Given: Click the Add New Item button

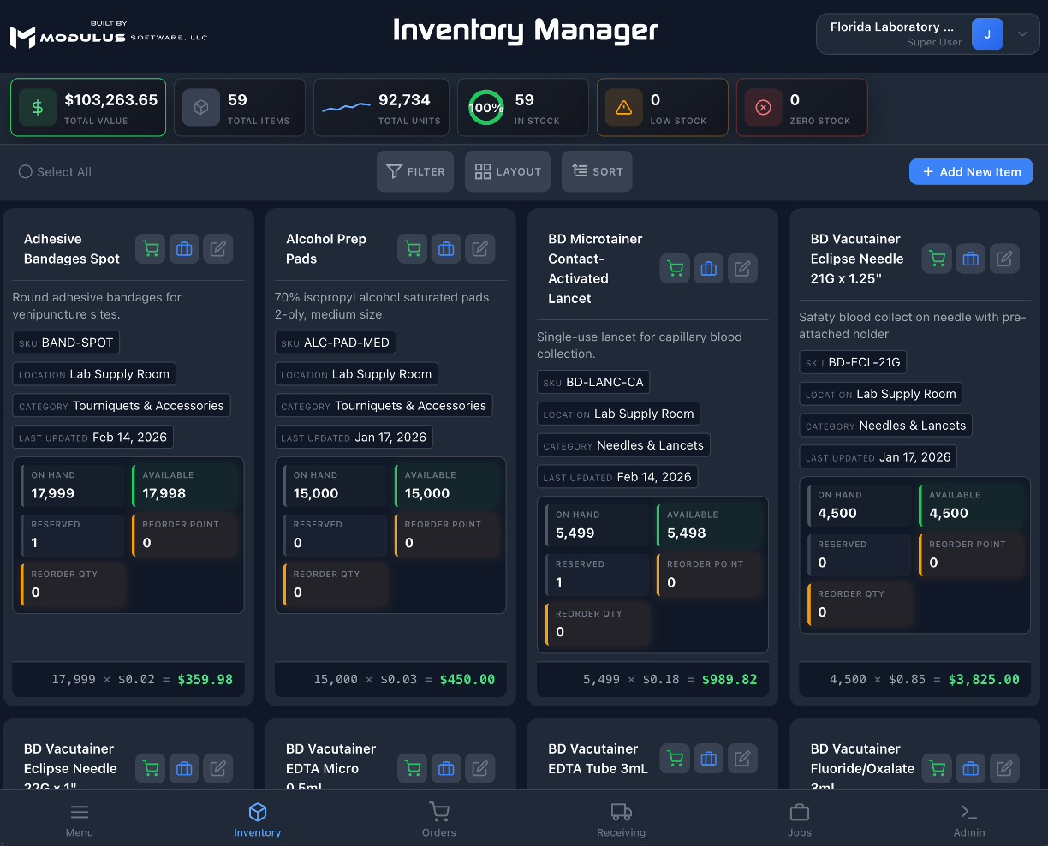Looking at the screenshot, I should click(971, 172).
